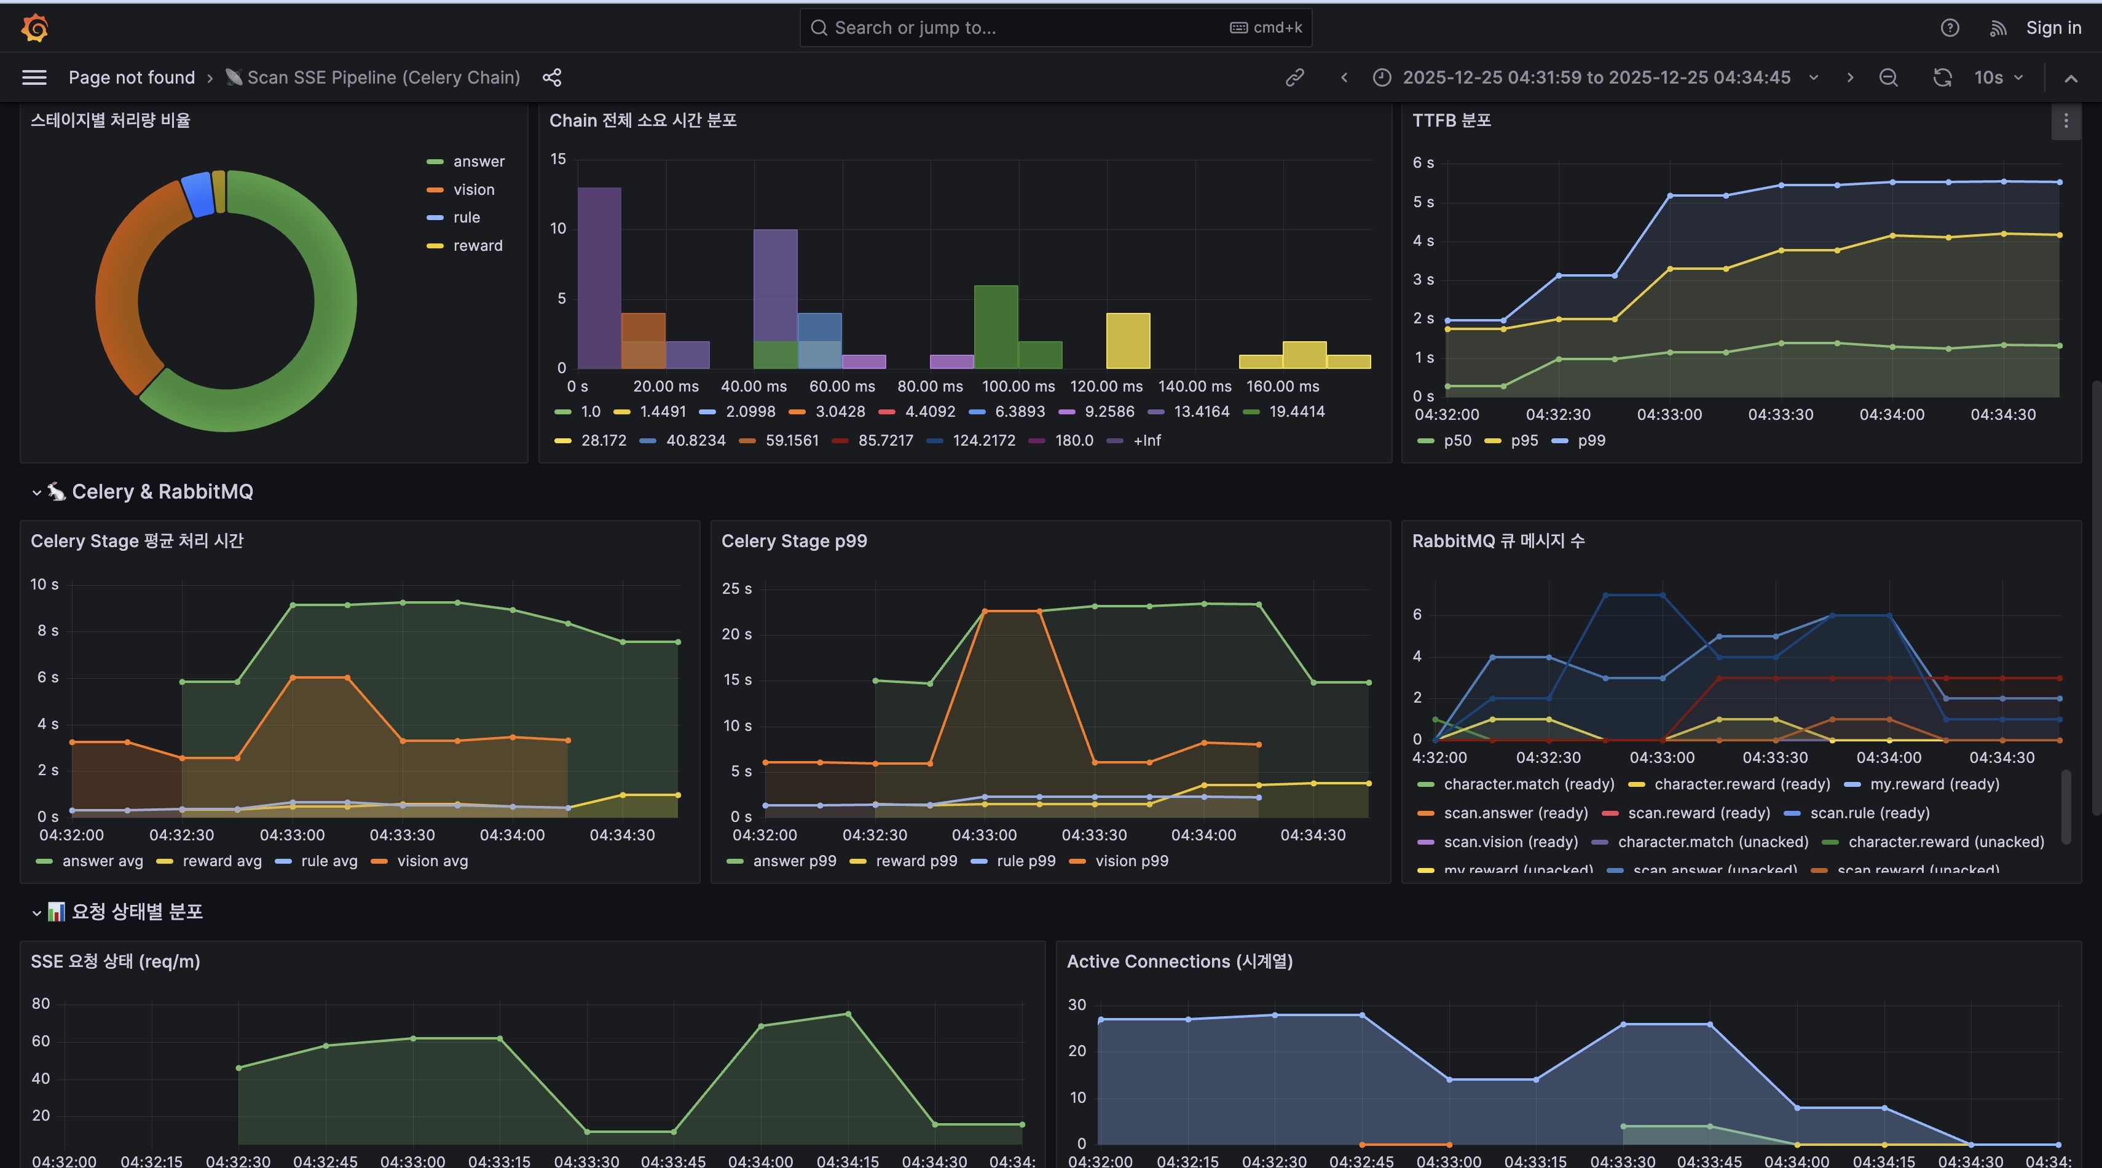Copy the shortened link icon
Screen dimensions: 2102x1168
click(x=1295, y=77)
